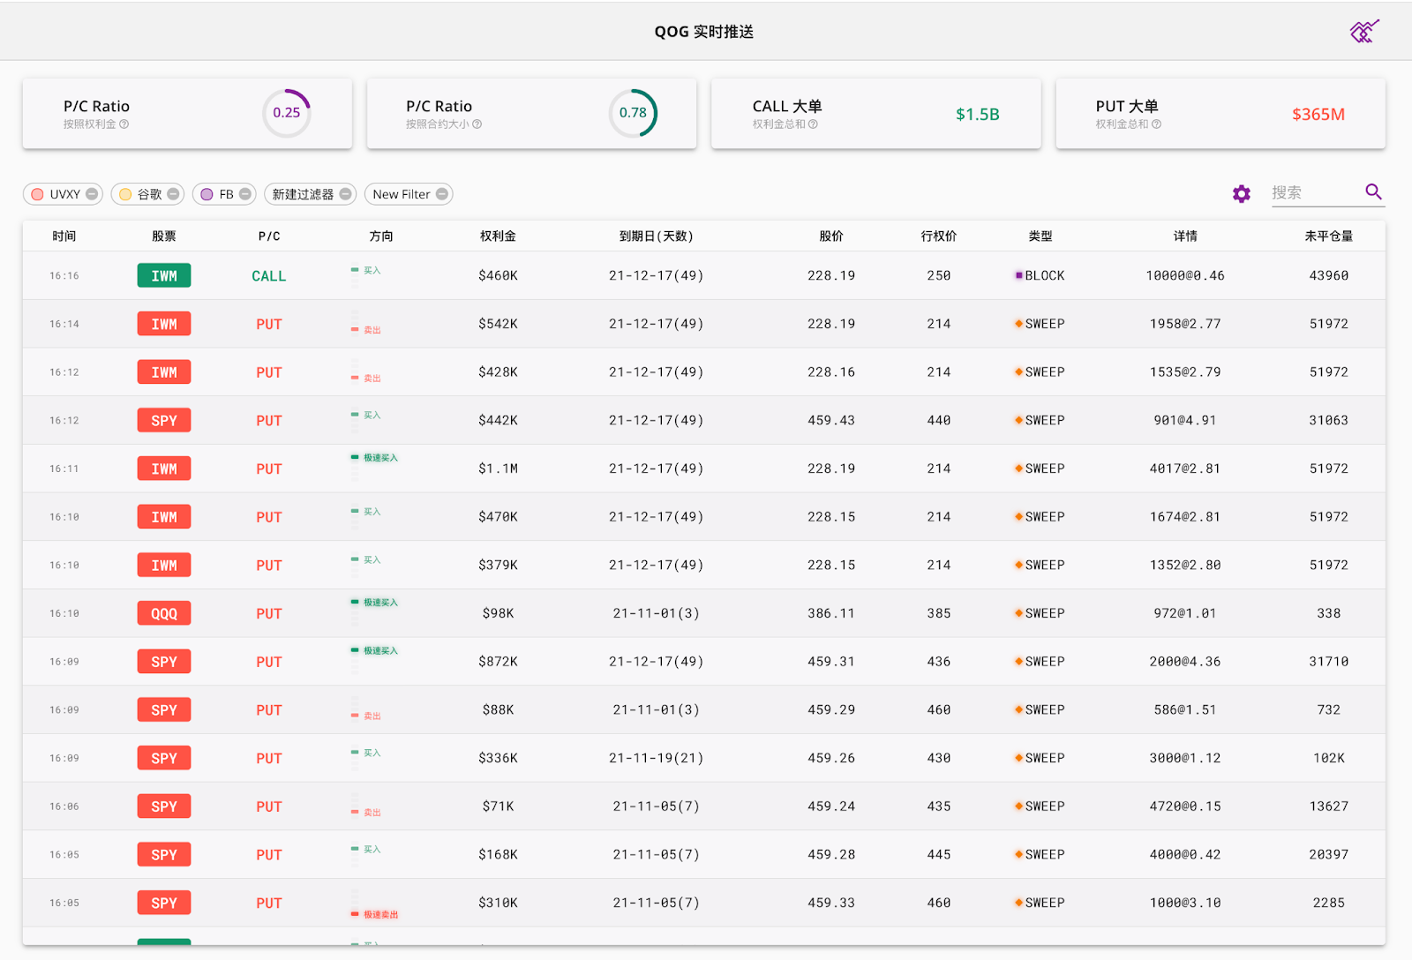Viewport: 1412px width, 960px height.
Task: Toggle the FB filter chip label
Action: pyautogui.click(x=227, y=194)
